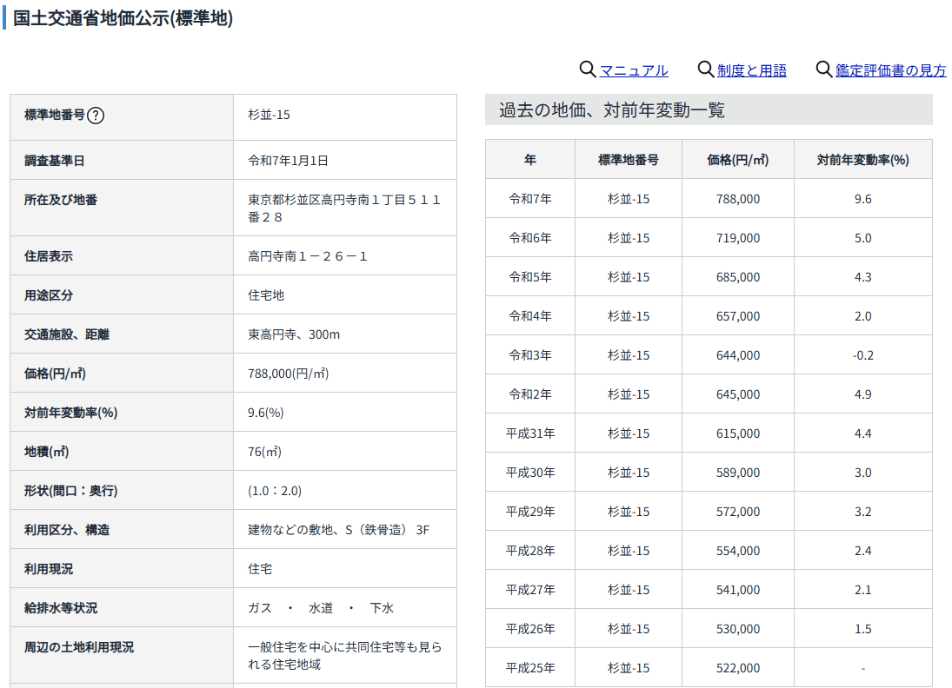Click the 過去の地価、対前年変動一覧 section heading
The height and width of the screenshot is (688, 952).
tap(611, 110)
